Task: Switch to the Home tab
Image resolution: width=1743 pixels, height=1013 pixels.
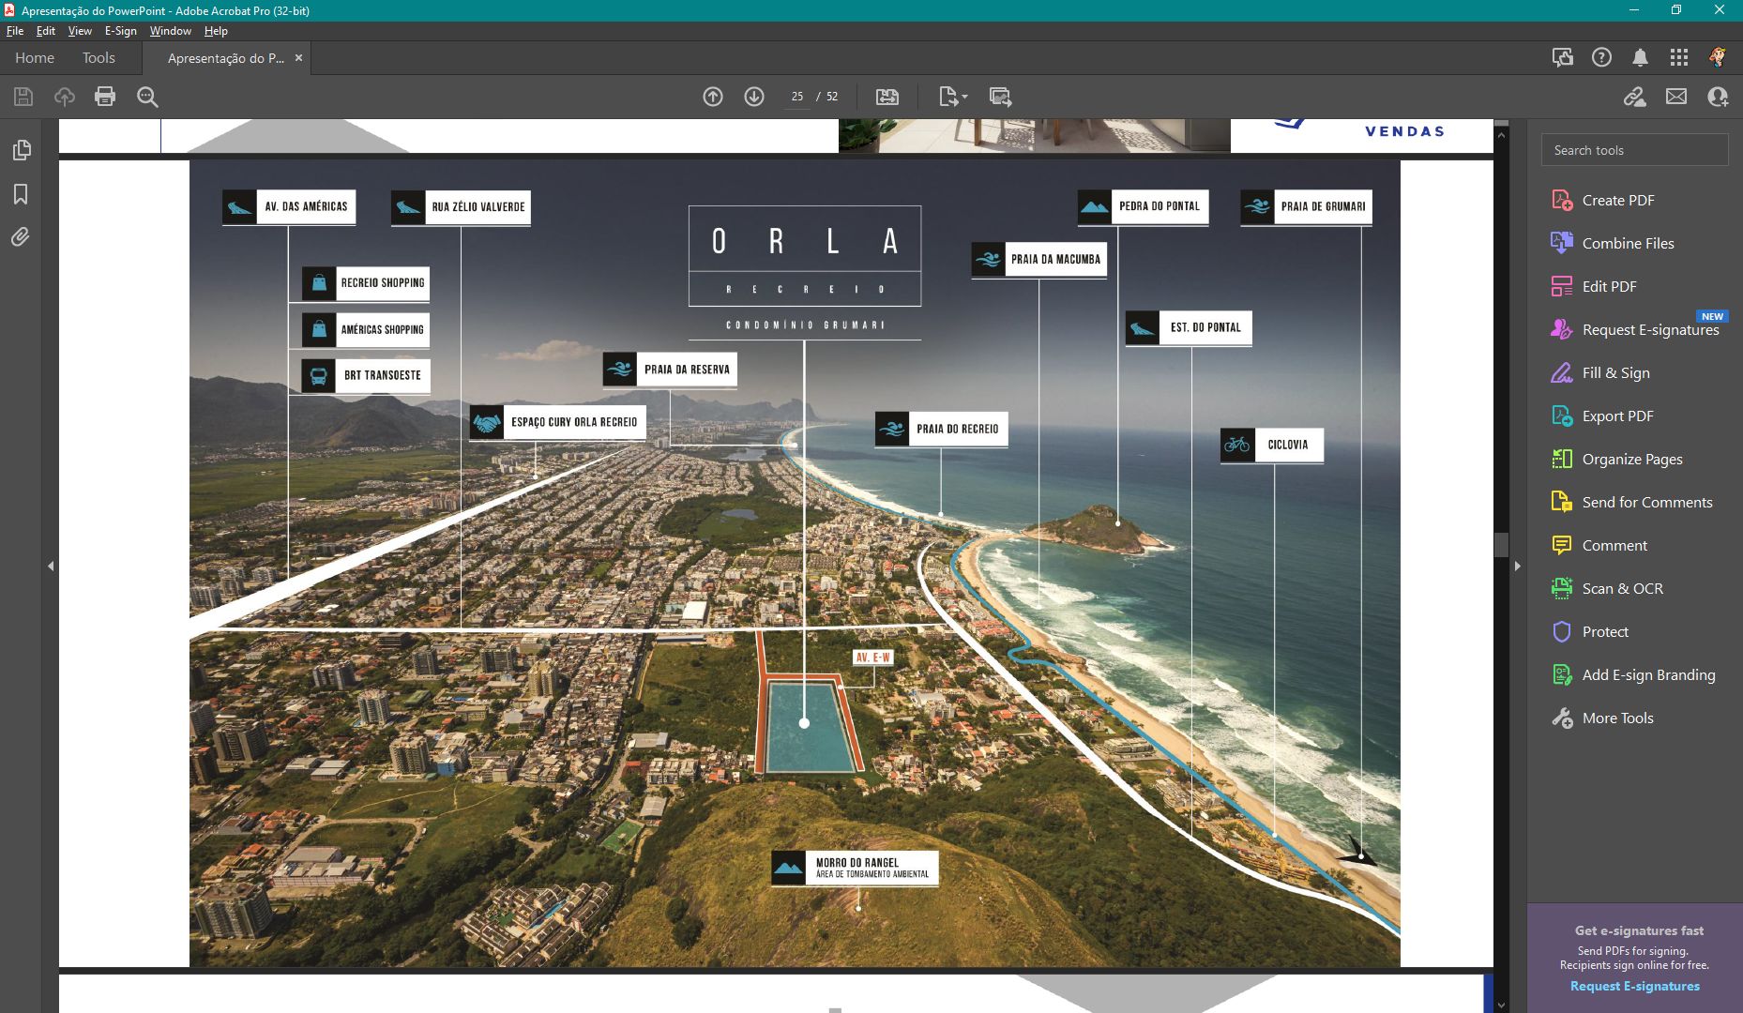Action: 35,58
